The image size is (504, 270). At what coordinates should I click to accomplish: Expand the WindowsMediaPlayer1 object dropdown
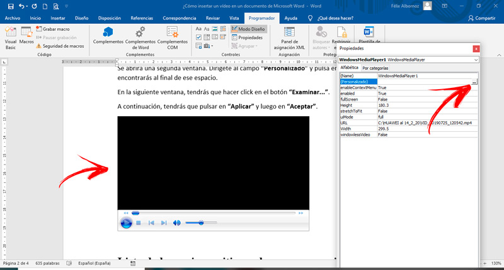[476, 60]
